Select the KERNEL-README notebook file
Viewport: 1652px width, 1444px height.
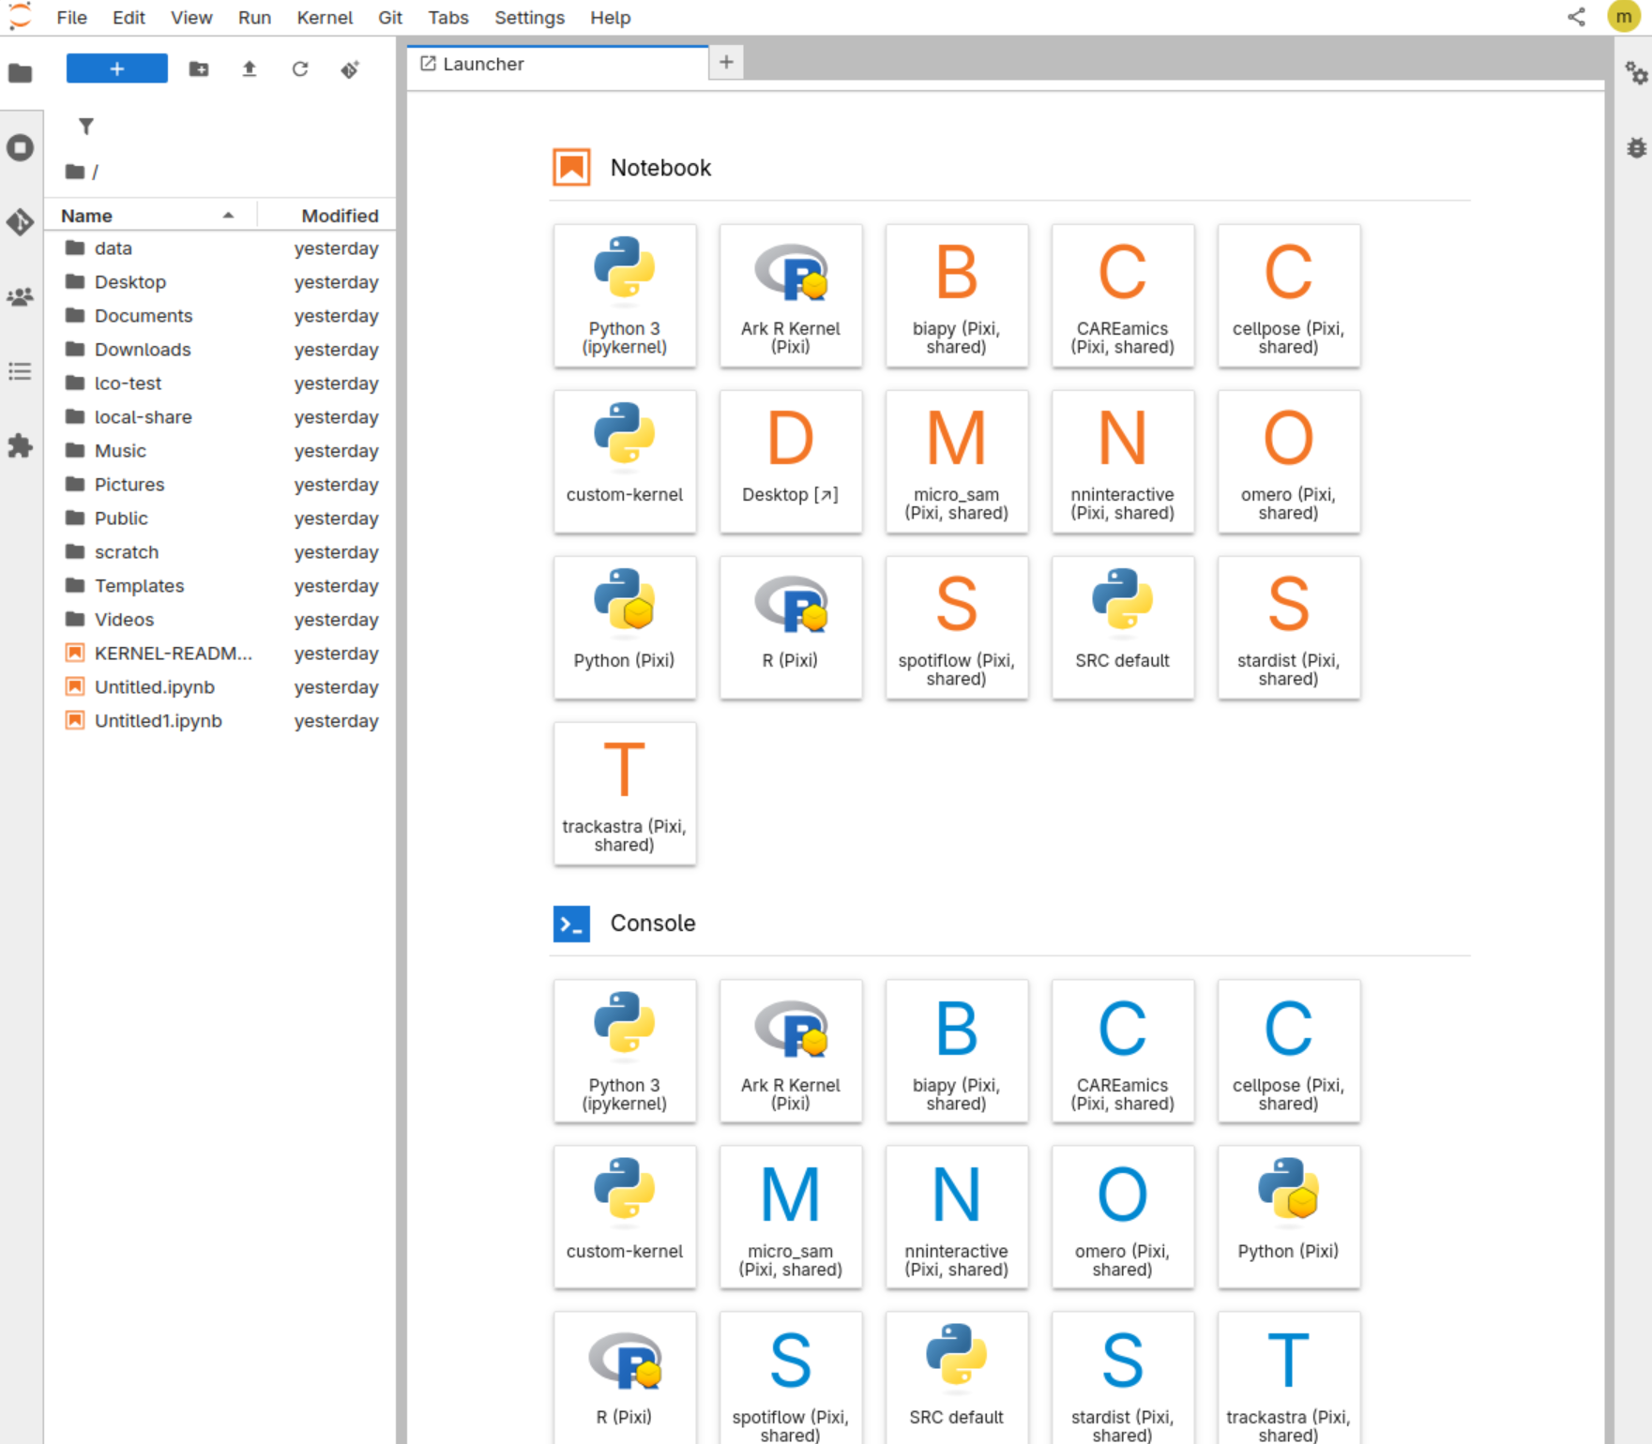pyautogui.click(x=221, y=654)
